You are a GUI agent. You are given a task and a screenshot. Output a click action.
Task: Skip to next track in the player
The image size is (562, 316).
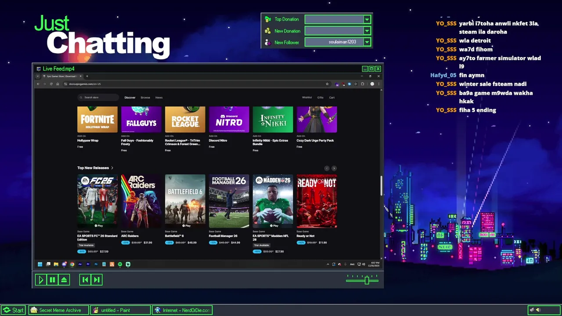97,280
